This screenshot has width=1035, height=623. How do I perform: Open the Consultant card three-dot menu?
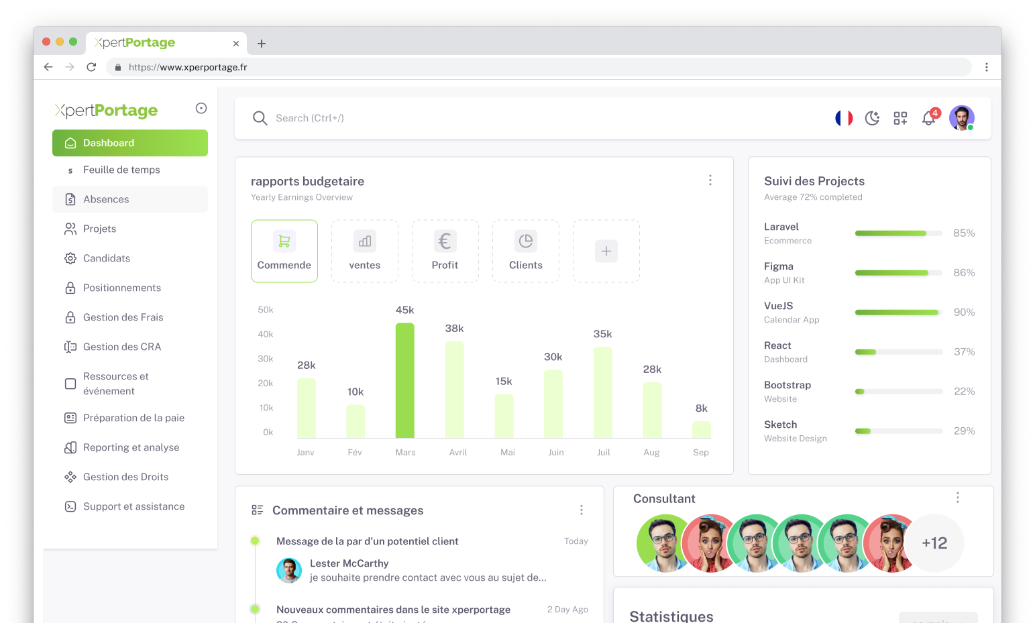click(x=958, y=498)
